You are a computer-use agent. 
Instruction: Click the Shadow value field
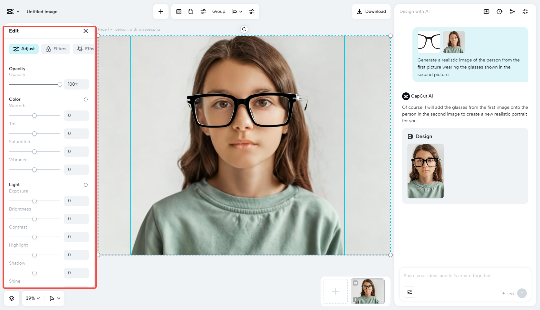point(76,273)
